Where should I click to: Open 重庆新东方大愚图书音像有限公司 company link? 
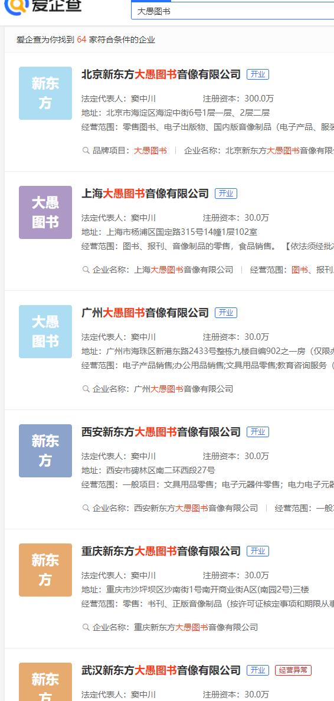[161, 551]
